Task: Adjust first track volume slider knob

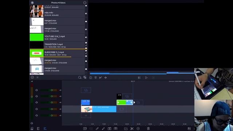Action: coord(52,90)
